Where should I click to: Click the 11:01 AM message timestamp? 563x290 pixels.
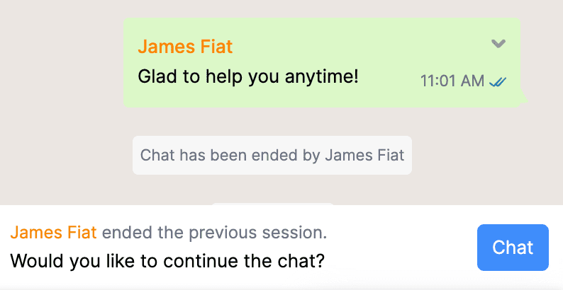[452, 81]
